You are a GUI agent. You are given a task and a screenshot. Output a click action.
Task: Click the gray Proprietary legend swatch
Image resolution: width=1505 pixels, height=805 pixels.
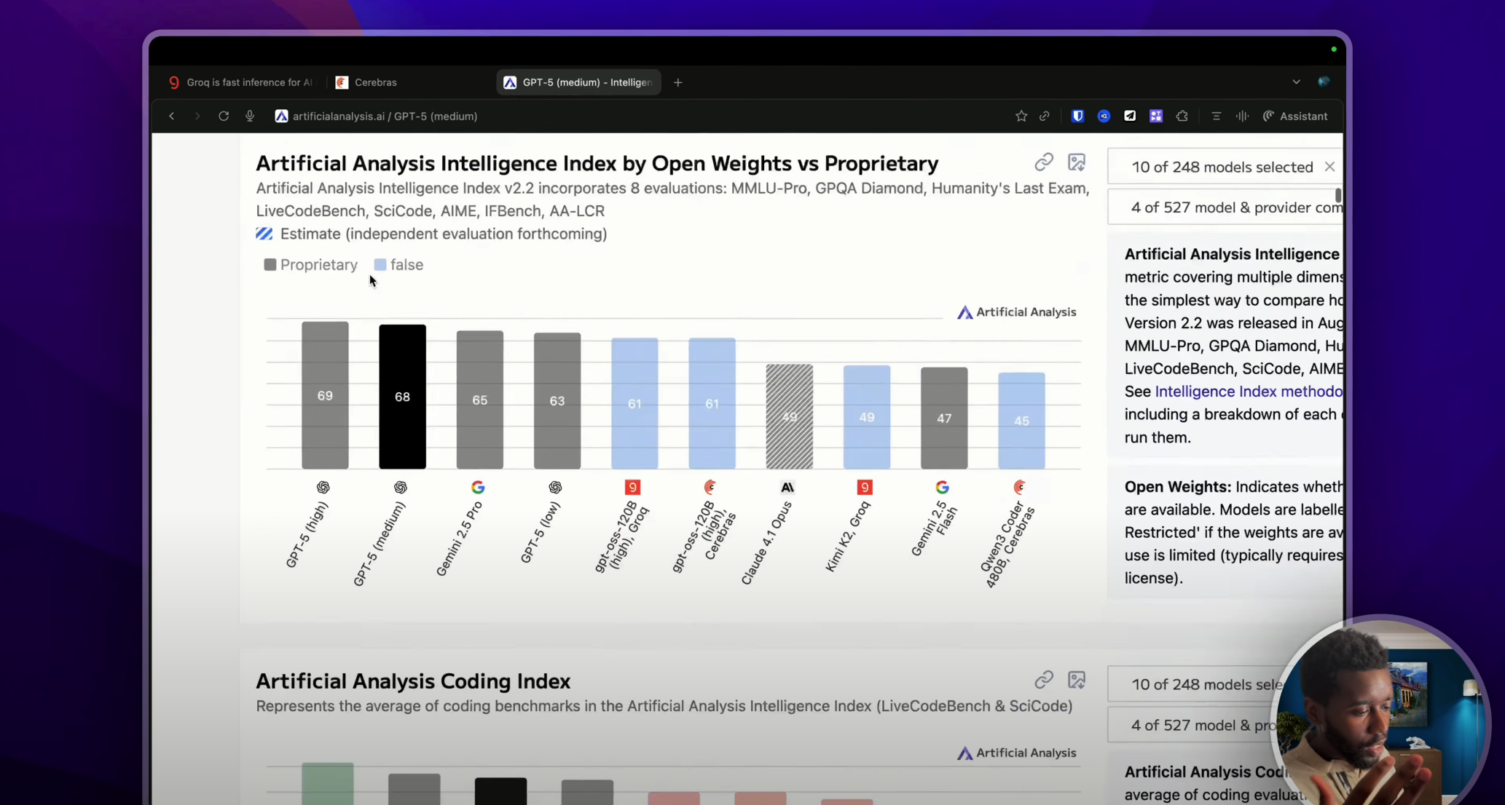pos(270,265)
